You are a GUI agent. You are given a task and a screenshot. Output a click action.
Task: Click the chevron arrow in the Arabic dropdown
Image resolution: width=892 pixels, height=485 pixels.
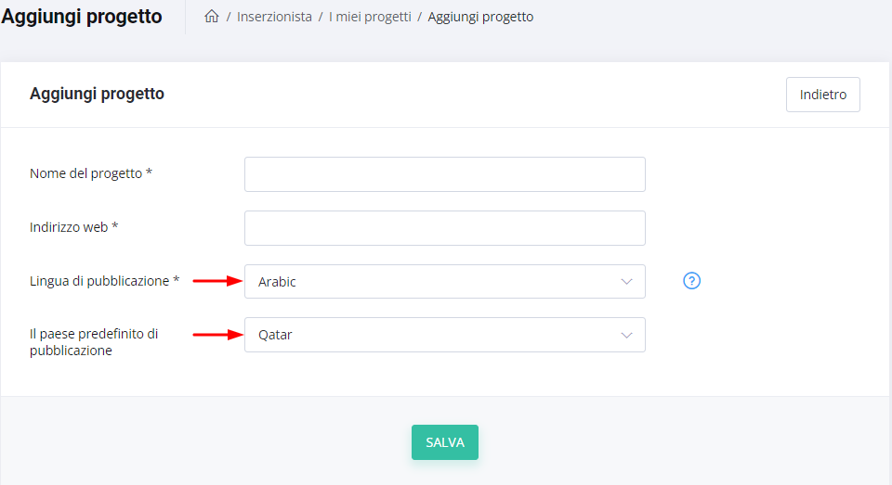coord(626,282)
